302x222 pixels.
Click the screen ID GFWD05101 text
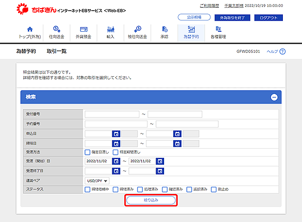(x=248, y=52)
